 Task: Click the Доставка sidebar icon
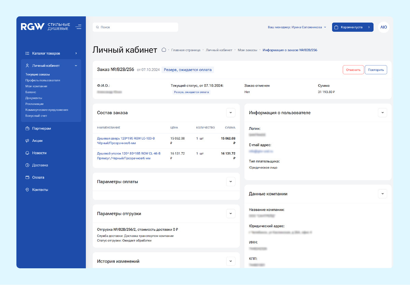[27, 165]
